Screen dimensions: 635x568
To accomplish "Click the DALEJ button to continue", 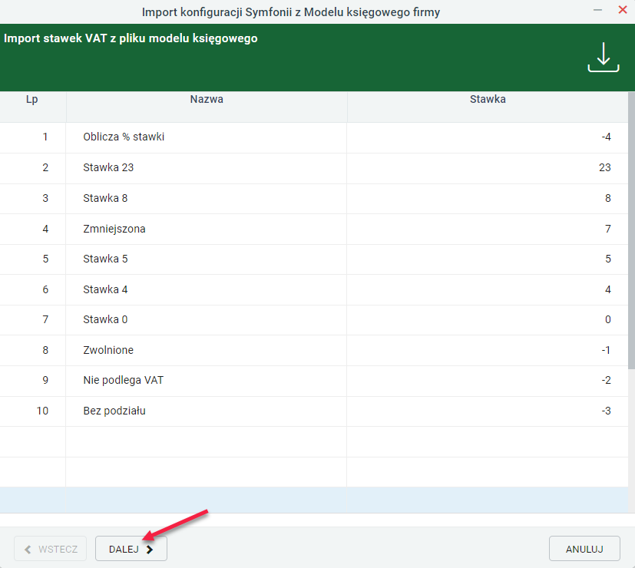I will tap(131, 549).
